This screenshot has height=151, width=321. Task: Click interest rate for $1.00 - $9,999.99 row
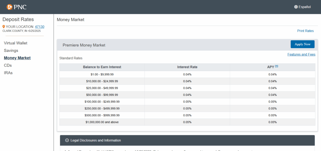[187, 74]
